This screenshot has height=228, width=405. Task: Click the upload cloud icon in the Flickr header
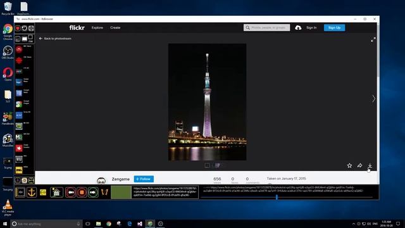[298, 28]
